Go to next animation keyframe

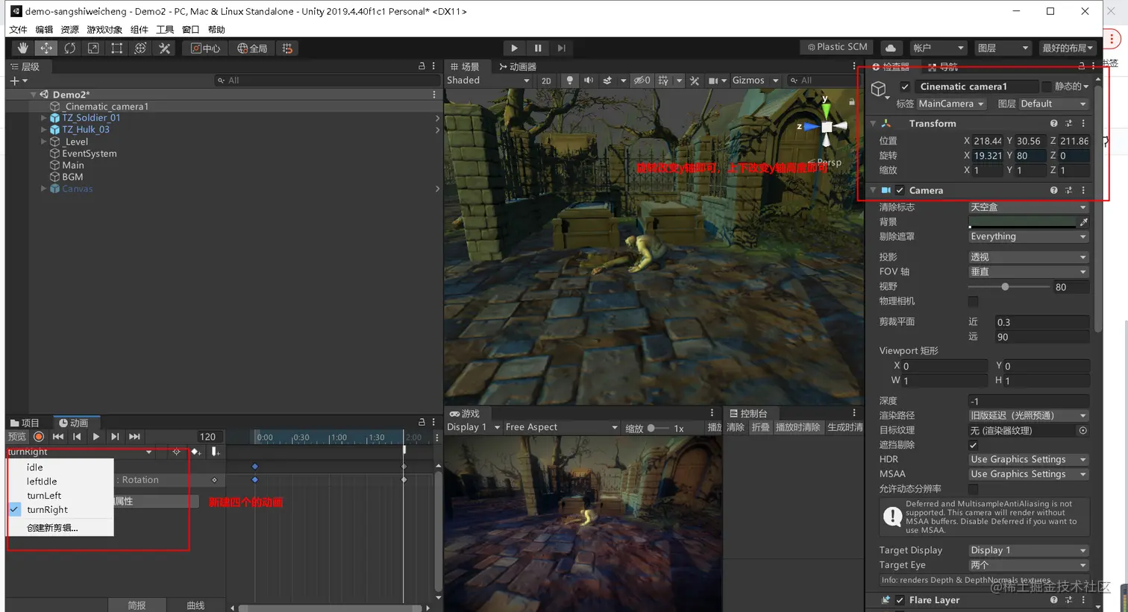(x=115, y=437)
